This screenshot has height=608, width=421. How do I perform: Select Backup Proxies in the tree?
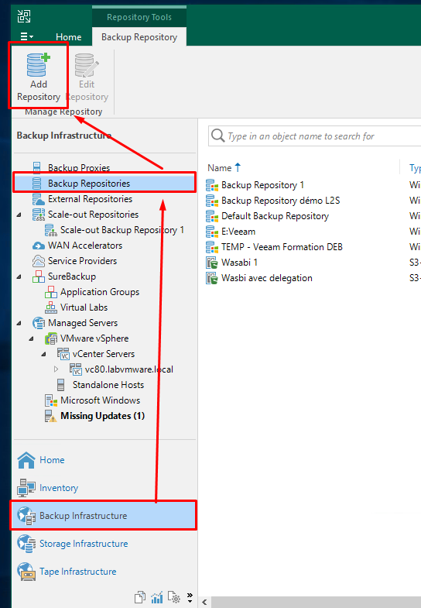79,167
